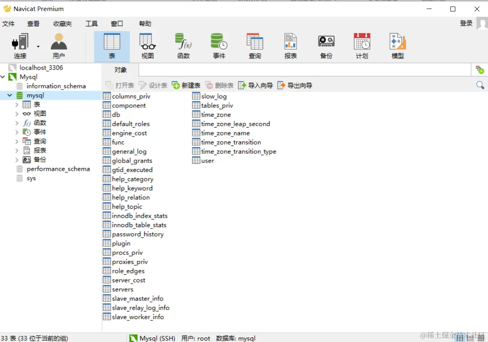Click the 登录 (Login) link

pyautogui.click(x=466, y=23)
